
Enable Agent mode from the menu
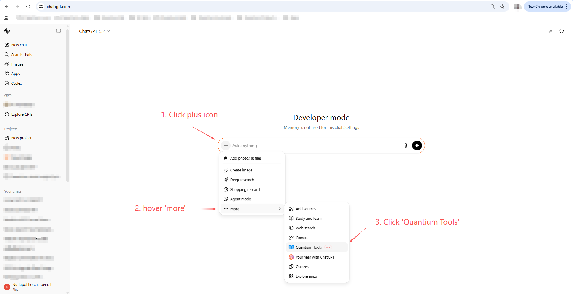(252, 199)
